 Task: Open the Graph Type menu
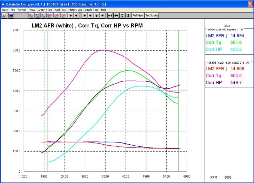45,10
